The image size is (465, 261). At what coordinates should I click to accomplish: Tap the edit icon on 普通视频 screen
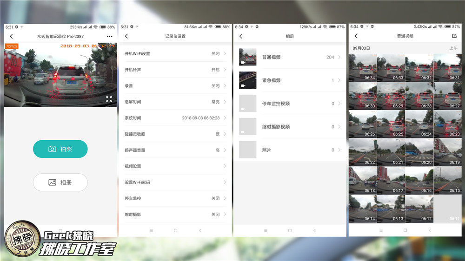(x=454, y=36)
